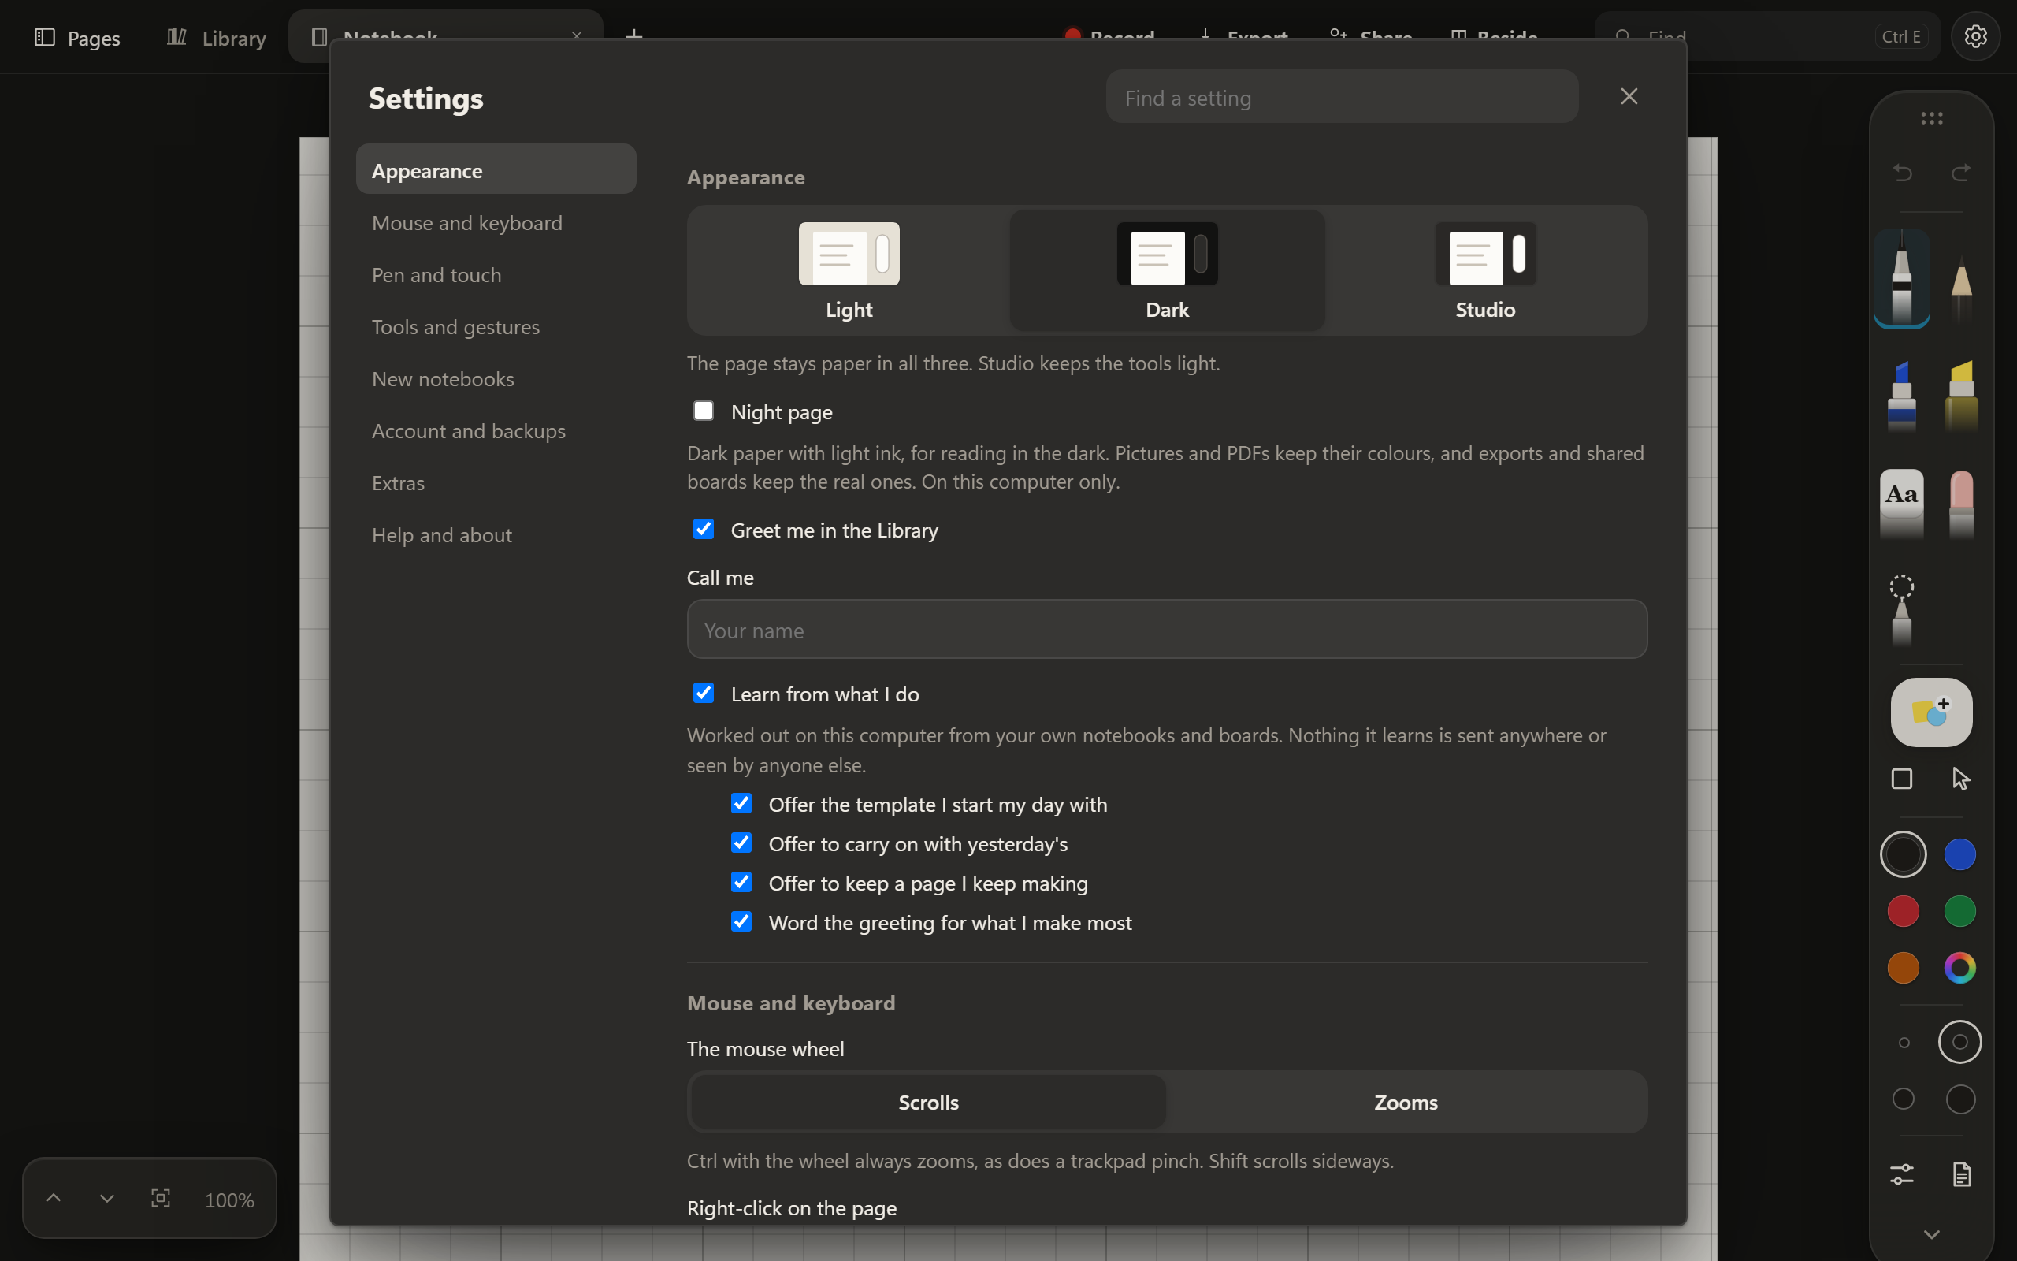
Task: Open the Account and backups section
Action: coord(496,430)
